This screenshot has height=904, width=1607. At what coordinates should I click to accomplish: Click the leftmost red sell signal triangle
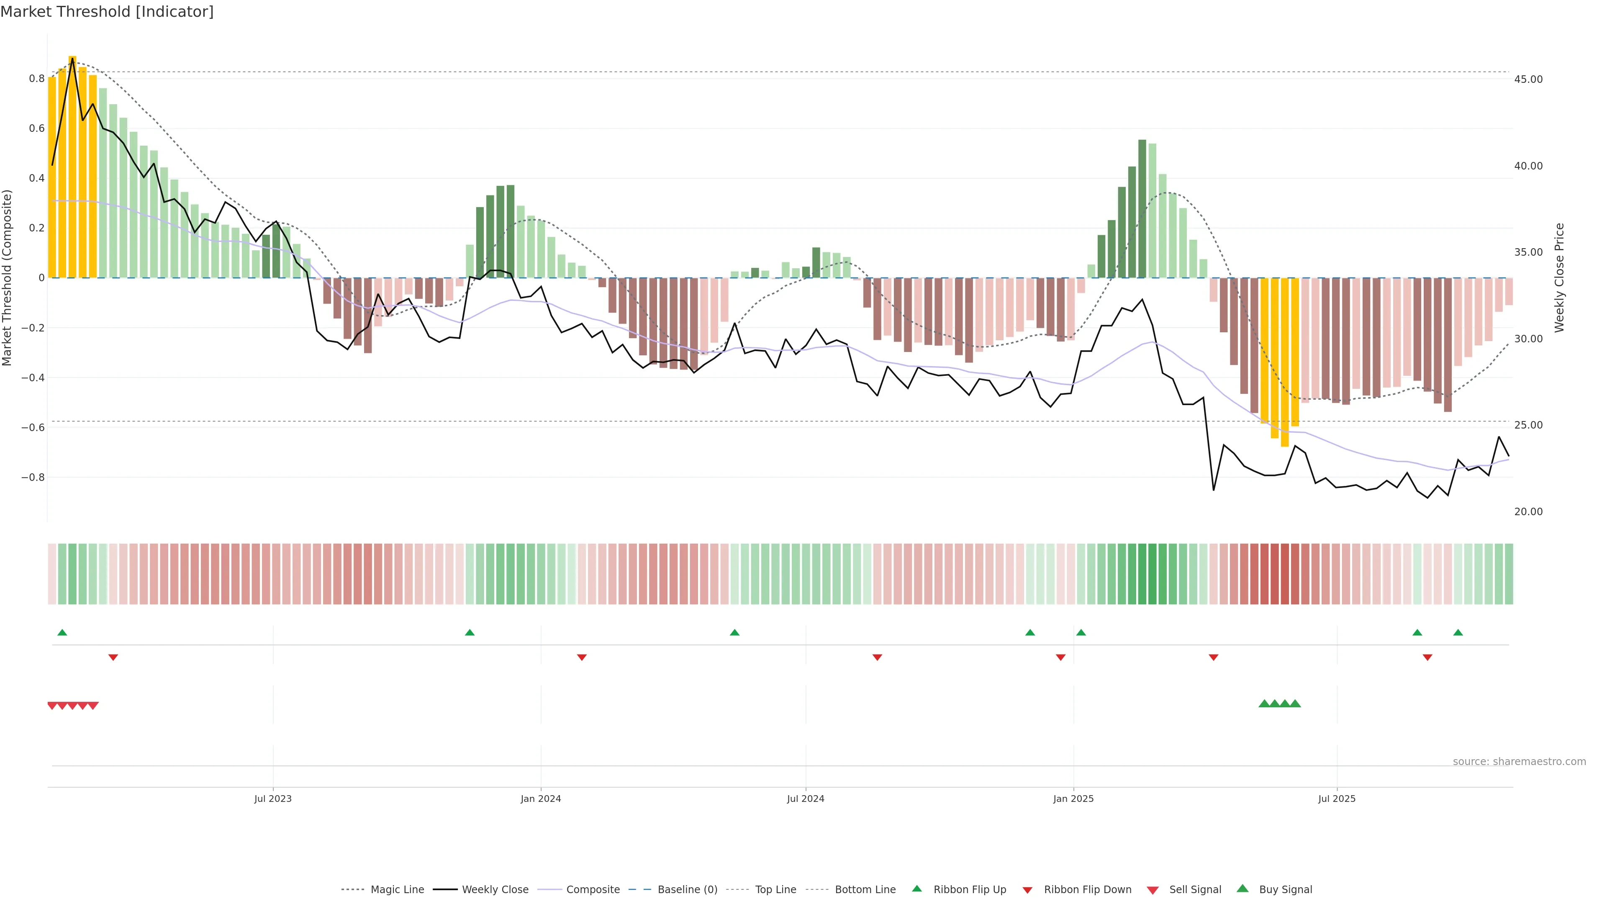pos(52,706)
